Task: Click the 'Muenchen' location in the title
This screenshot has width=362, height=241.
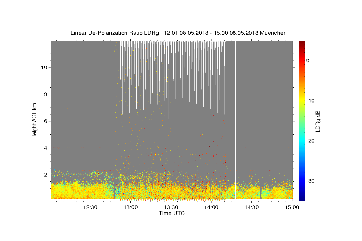Action: tap(273, 33)
